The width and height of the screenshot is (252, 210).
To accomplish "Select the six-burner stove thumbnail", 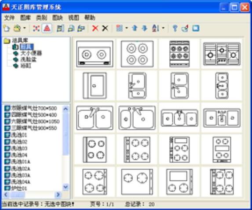I will [x=180, y=54].
